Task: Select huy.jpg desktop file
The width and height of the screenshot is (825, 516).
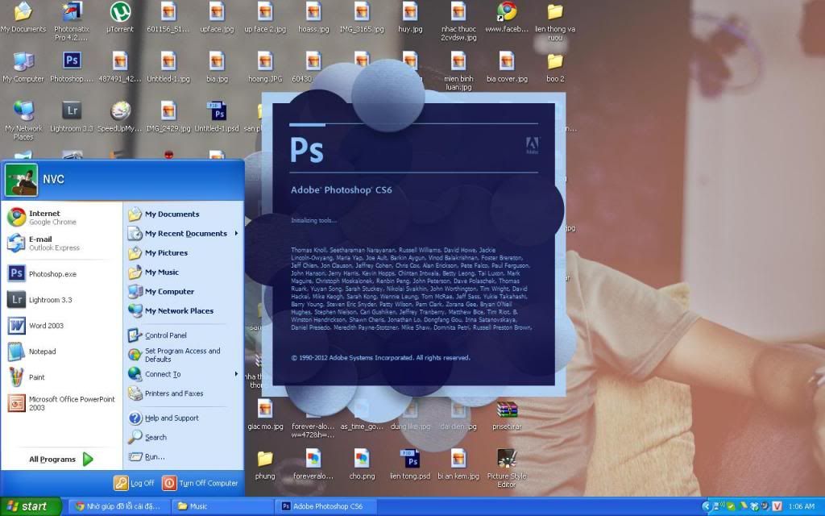Action: (410, 18)
